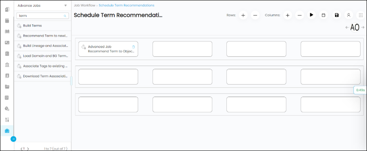Open the open-book sidebar icon

point(7,31)
